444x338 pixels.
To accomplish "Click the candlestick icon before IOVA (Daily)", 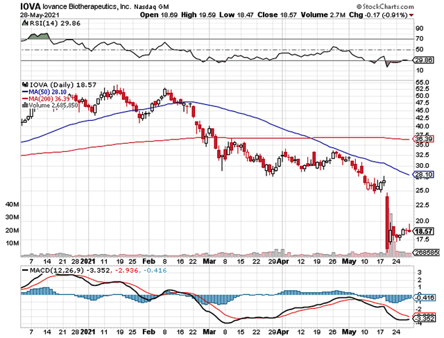I will [25, 85].
